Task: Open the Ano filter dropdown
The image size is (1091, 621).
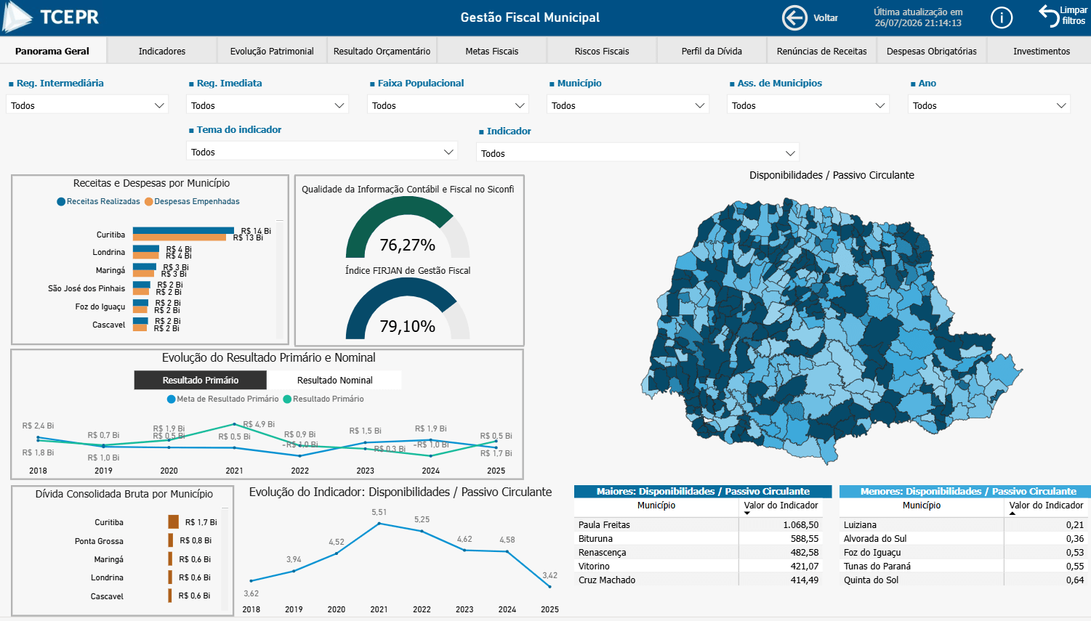Action: 989,105
